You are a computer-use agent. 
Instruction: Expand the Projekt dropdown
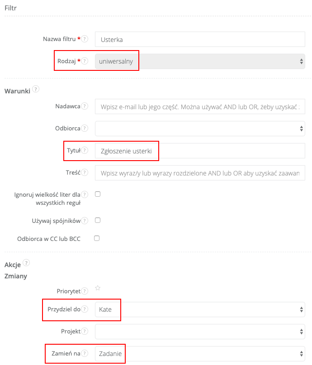coord(200,332)
